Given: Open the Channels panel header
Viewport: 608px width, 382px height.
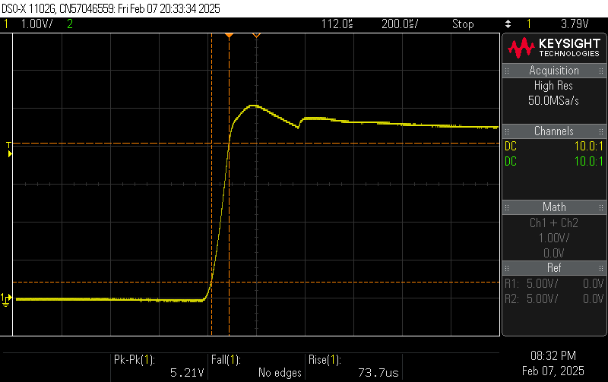Looking at the screenshot, I should point(554,131).
